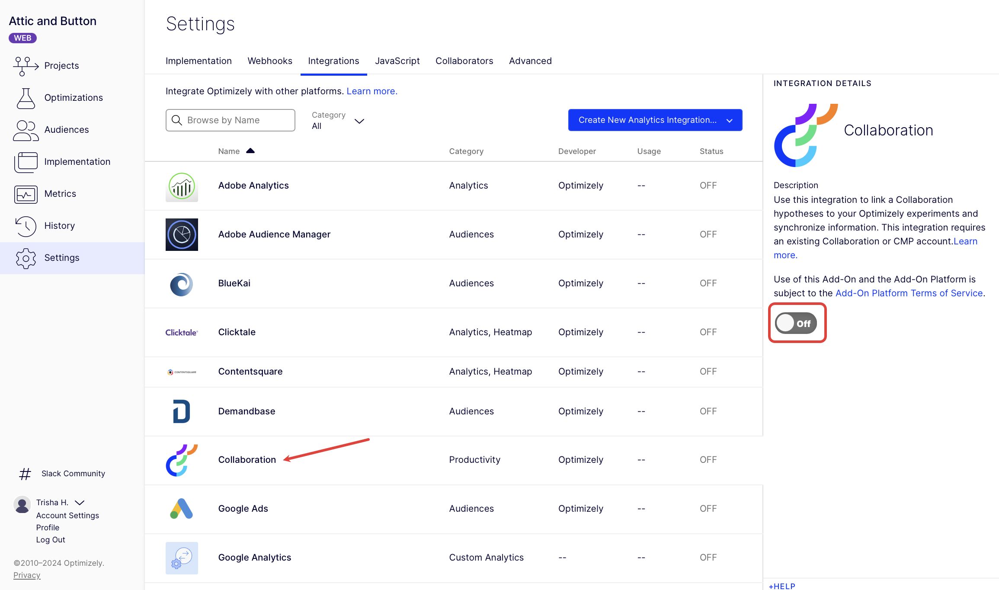Click the Usage column header
The image size is (999, 590).
649,151
